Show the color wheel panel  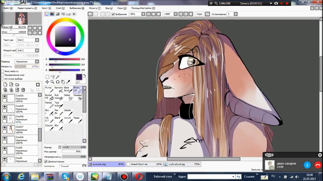click(47, 14)
